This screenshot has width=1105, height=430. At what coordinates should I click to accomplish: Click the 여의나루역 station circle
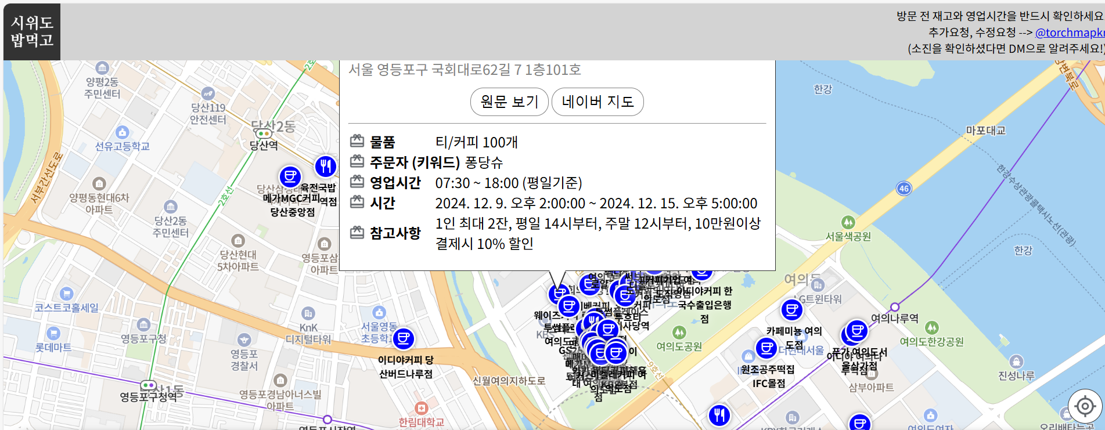click(895, 307)
